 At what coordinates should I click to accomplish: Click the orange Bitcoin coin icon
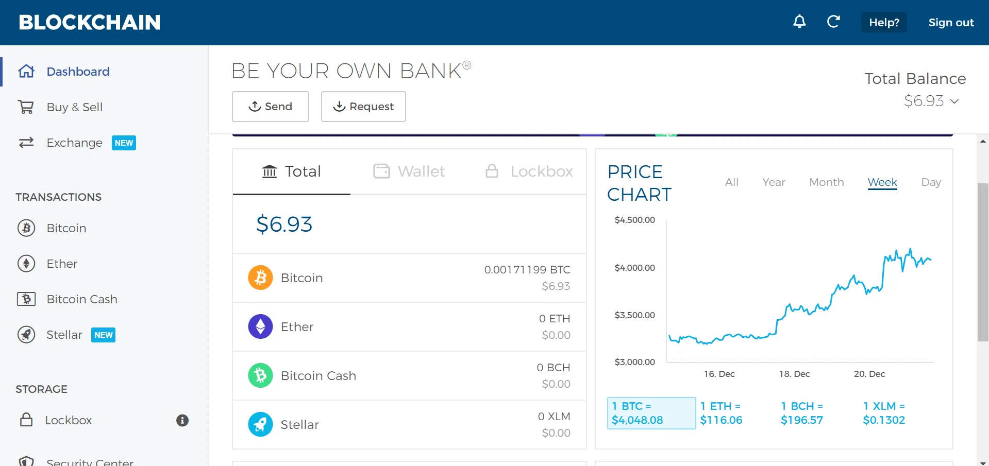point(260,278)
